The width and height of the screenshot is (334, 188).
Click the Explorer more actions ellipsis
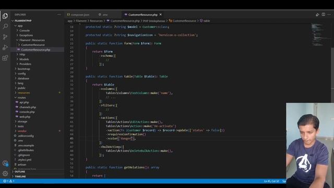[x=59, y=15]
